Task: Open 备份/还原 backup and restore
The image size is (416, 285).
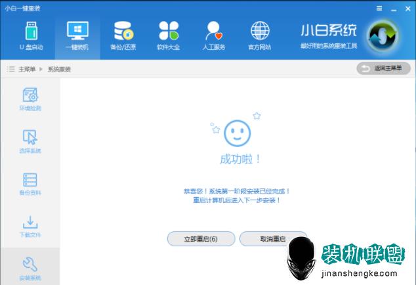Action: tap(123, 36)
